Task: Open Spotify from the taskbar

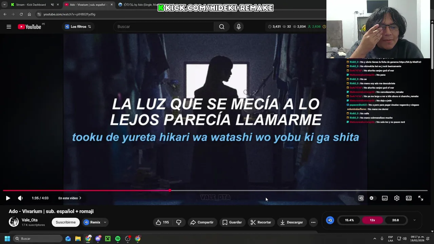Action: 118,239
